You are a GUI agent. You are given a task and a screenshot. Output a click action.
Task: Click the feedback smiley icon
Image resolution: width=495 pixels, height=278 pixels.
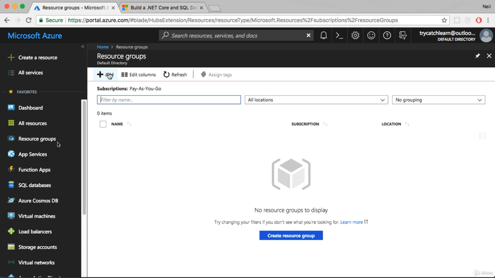(x=371, y=35)
